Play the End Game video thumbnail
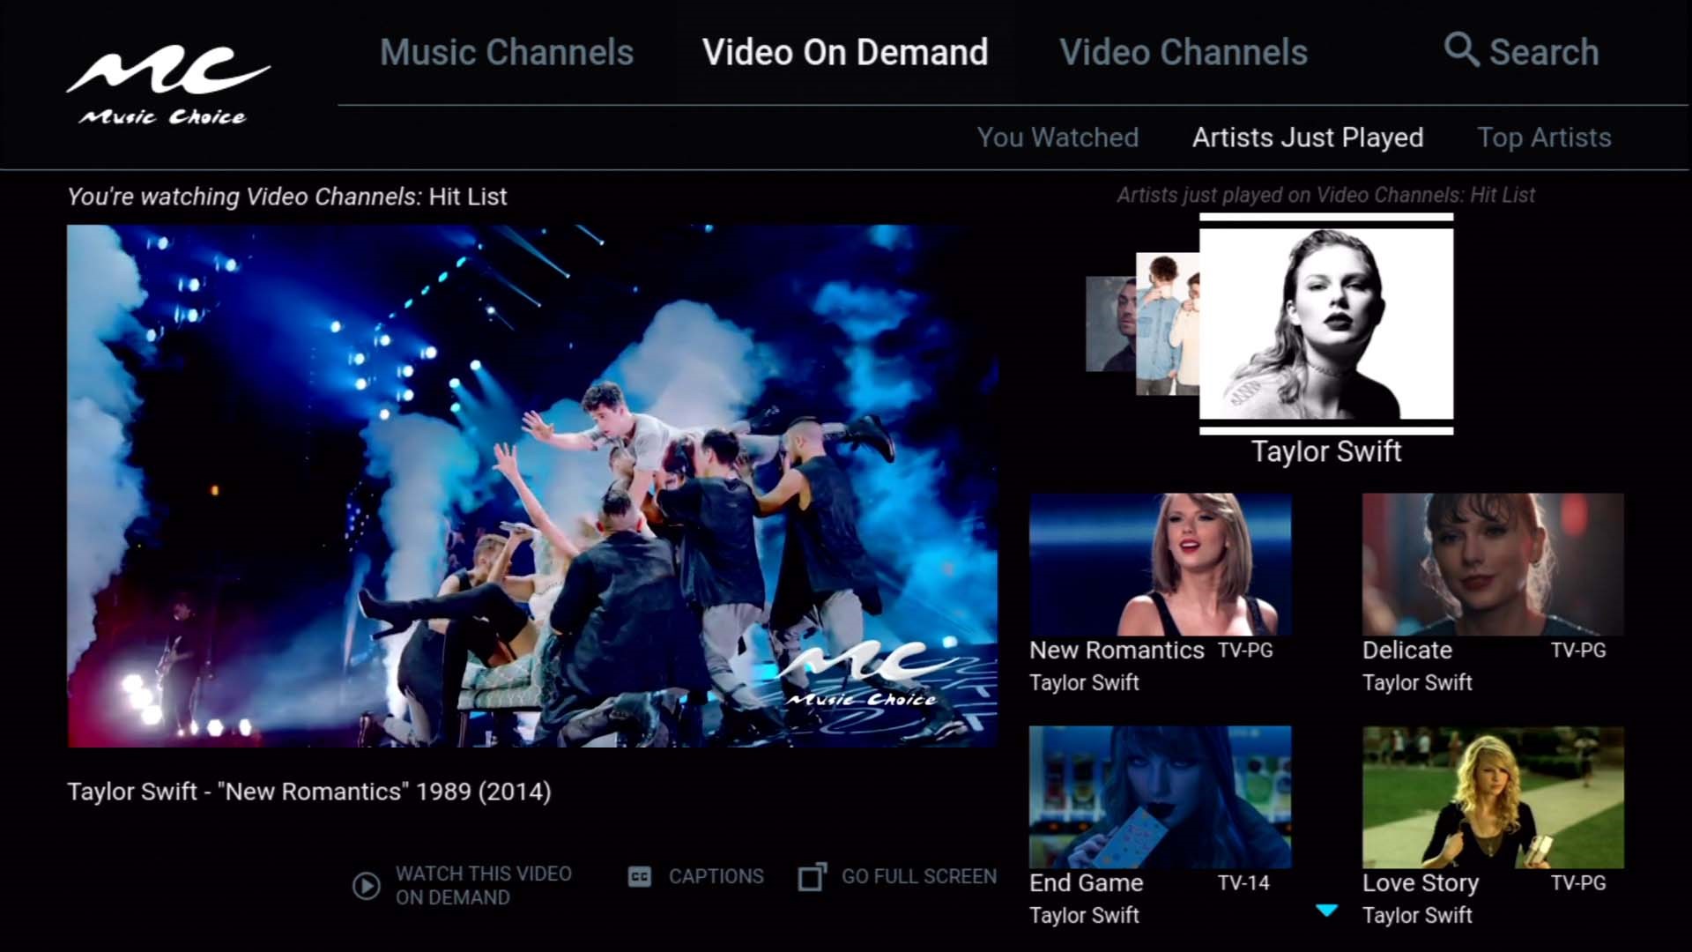1692x952 pixels. 1160,797
